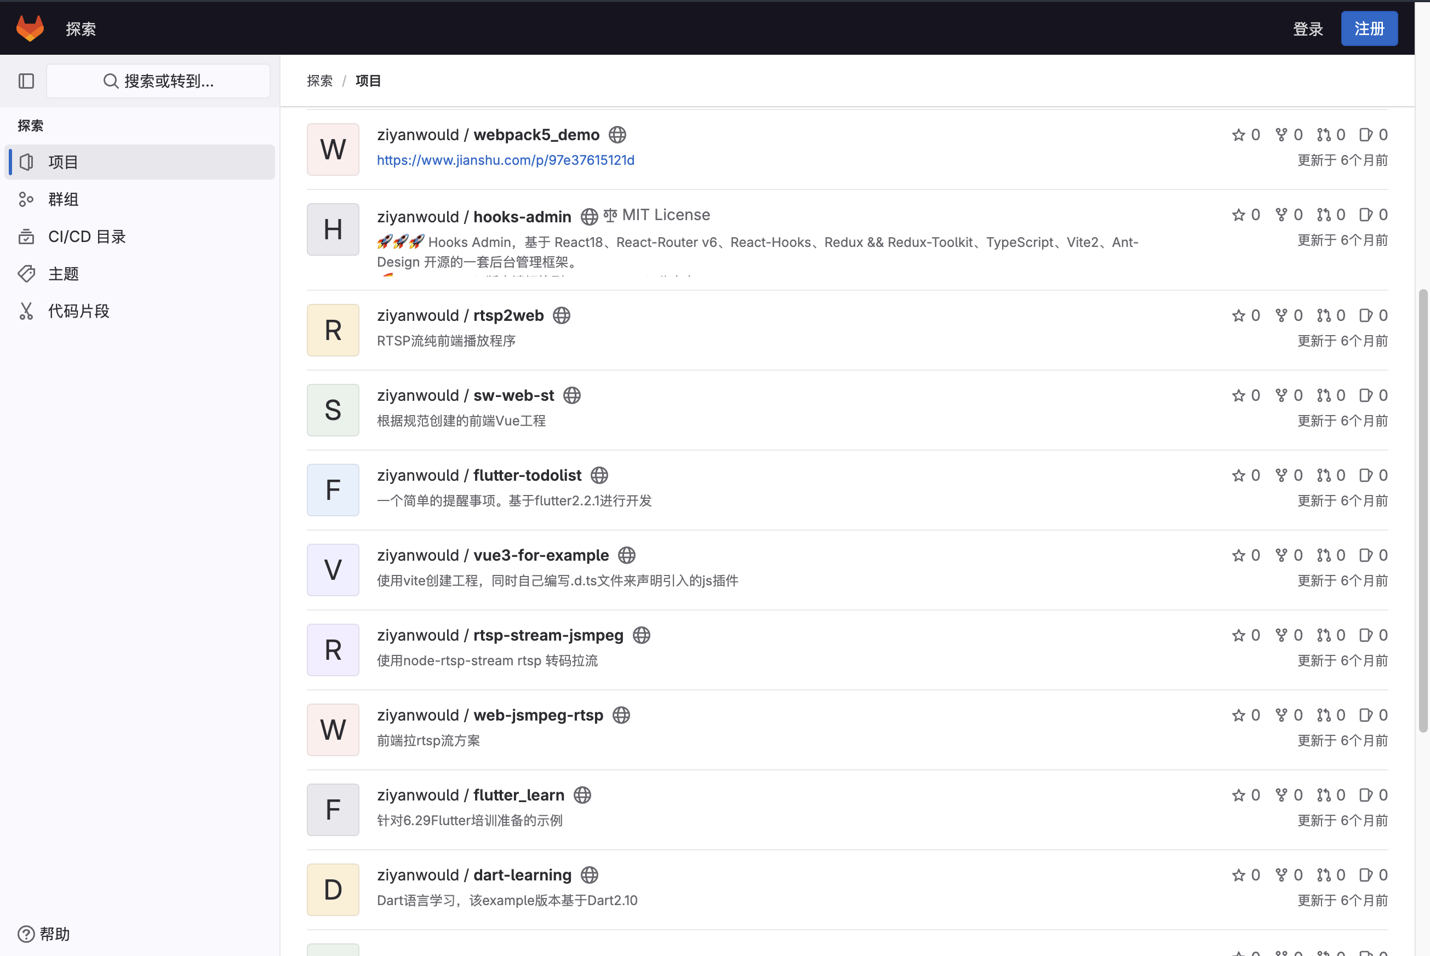Image resolution: width=1430 pixels, height=956 pixels.
Task: Click the forks icon of flutter_learn
Action: coord(1281,794)
